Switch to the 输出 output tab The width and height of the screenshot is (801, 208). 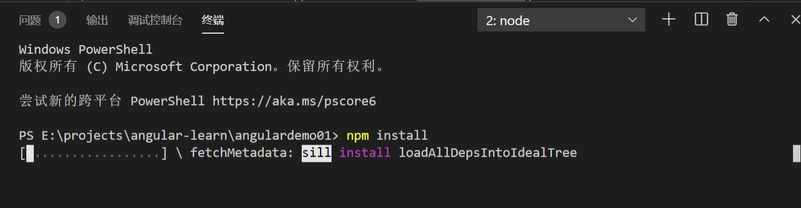tap(97, 21)
